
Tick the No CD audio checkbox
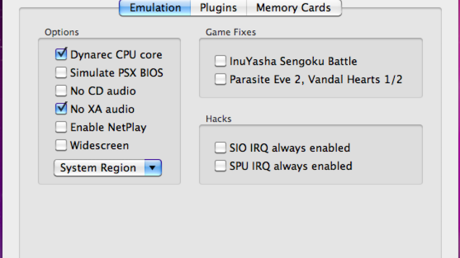click(61, 91)
